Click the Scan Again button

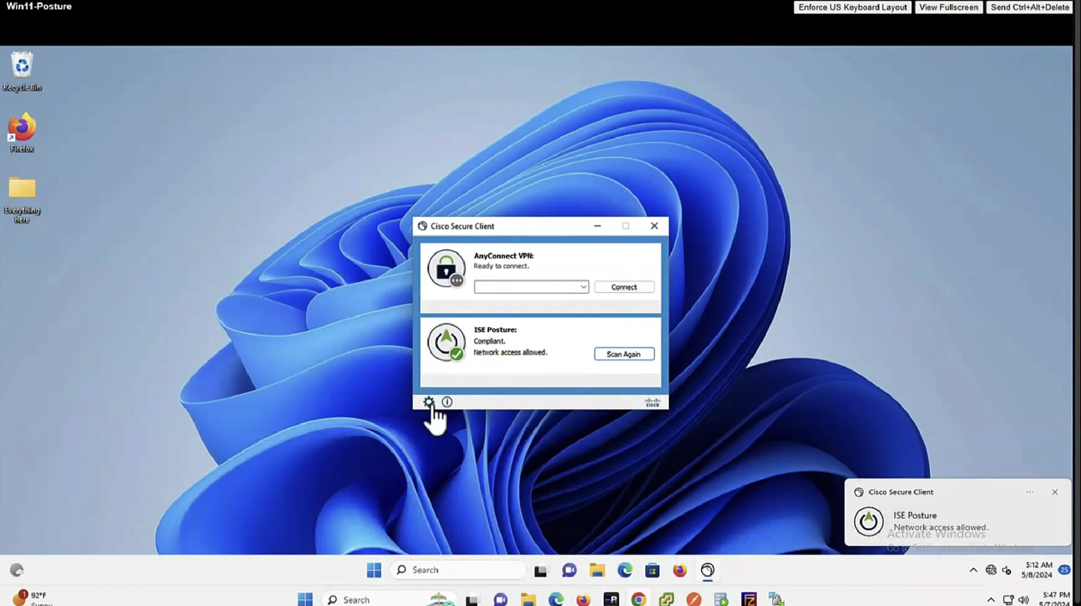coord(624,354)
